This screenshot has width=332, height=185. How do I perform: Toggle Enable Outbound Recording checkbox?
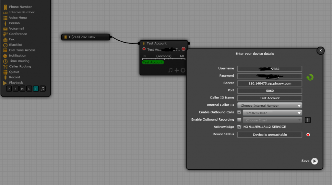[x=239, y=120]
